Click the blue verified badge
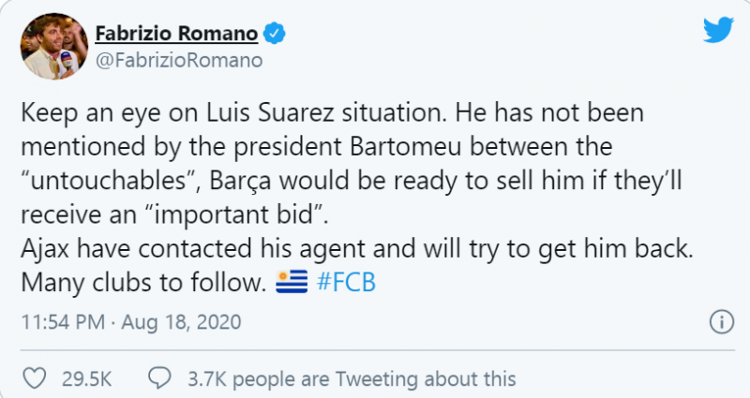750x398 pixels. [x=274, y=37]
